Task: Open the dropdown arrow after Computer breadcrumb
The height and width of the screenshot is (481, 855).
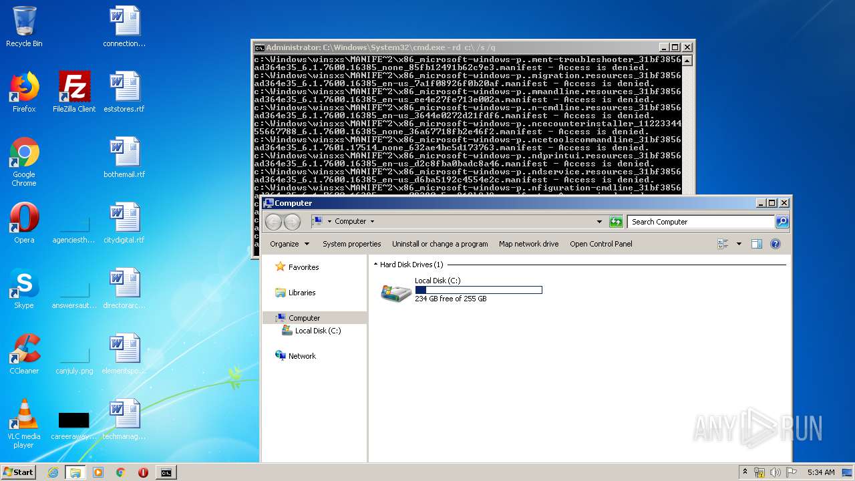Action: (x=372, y=222)
